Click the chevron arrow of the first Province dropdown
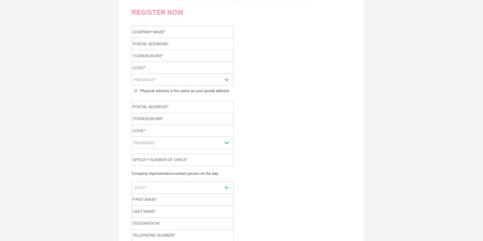The width and height of the screenshot is (483, 241). [227, 80]
